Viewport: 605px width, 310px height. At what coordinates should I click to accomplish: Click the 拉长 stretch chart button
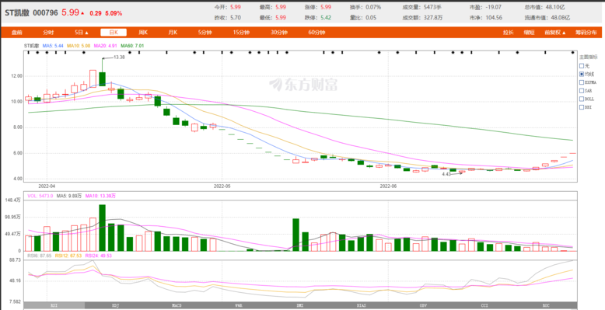pos(509,33)
